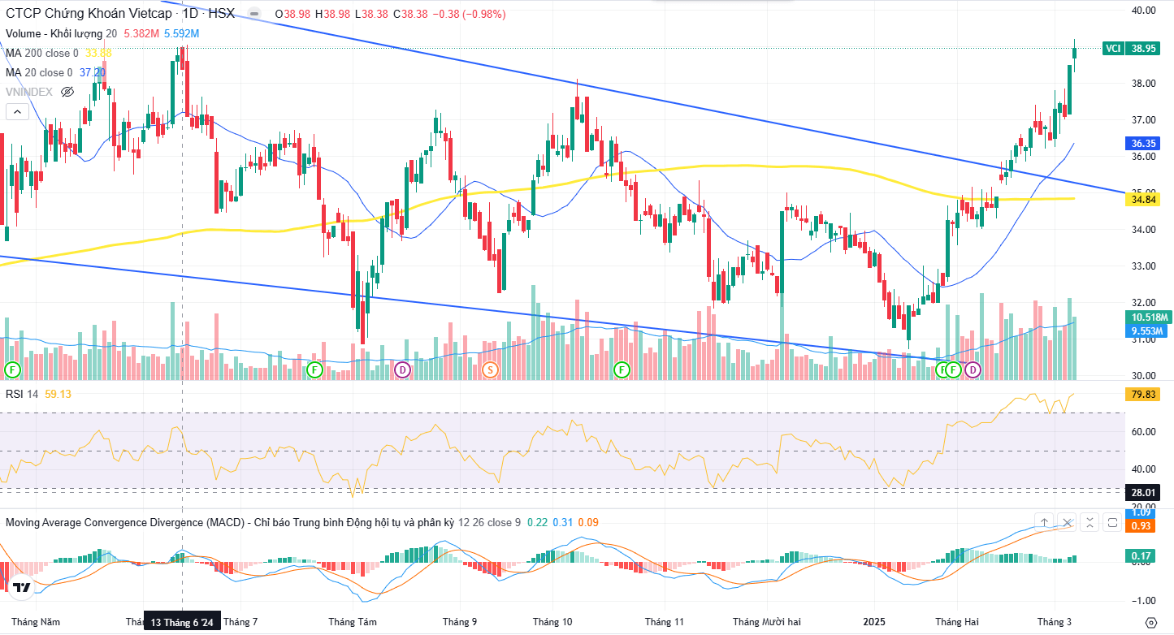The image size is (1174, 635).
Task: Select the MACD indicator legend title
Action: [229, 522]
